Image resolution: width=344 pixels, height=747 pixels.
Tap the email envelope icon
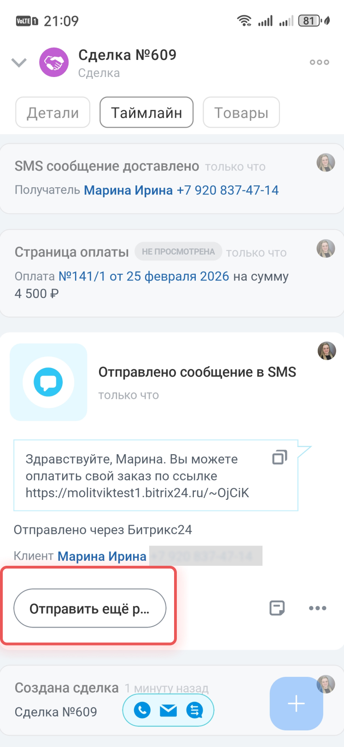[x=169, y=710]
